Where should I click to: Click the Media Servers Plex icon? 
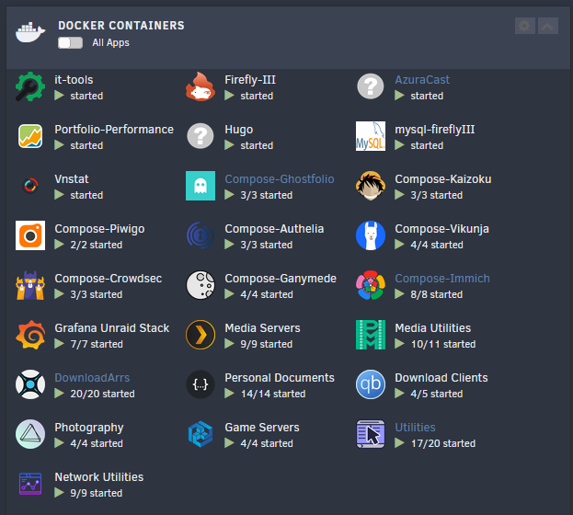click(201, 335)
